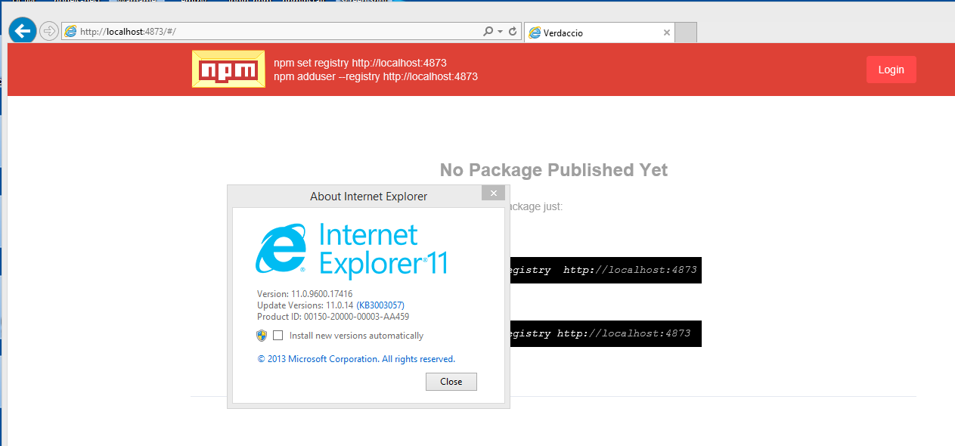Click the red Login button
The width and height of the screenshot is (955, 446).
891,70
